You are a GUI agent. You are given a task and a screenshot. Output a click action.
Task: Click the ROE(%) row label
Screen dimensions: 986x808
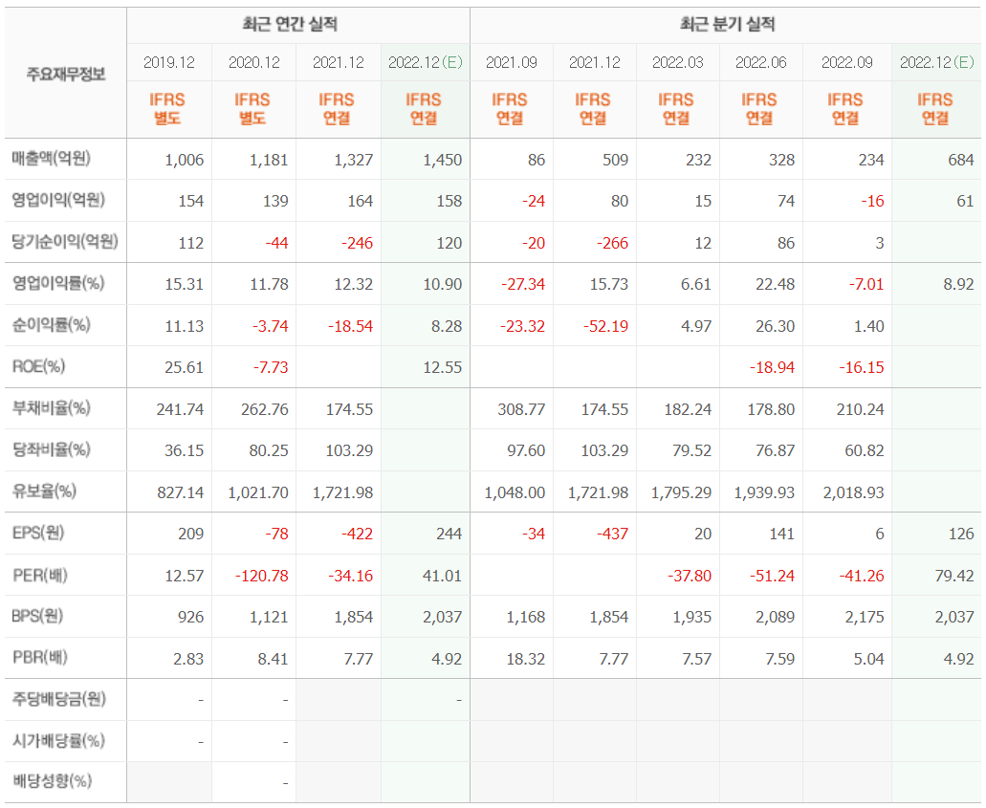pyautogui.click(x=38, y=366)
